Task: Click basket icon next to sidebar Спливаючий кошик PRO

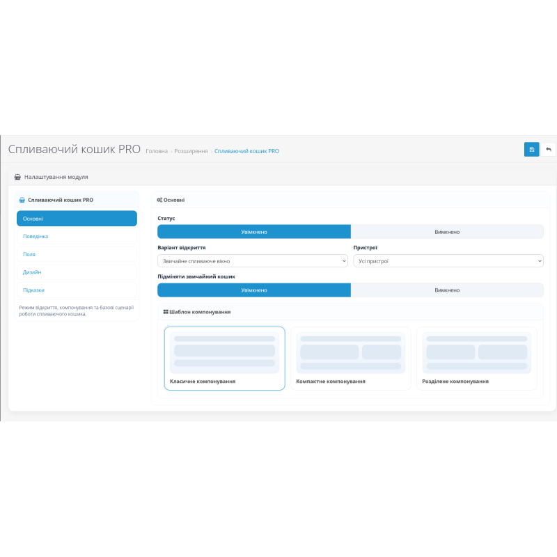Action: point(22,200)
